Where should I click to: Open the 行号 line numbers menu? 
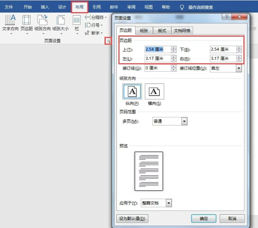tap(94, 25)
